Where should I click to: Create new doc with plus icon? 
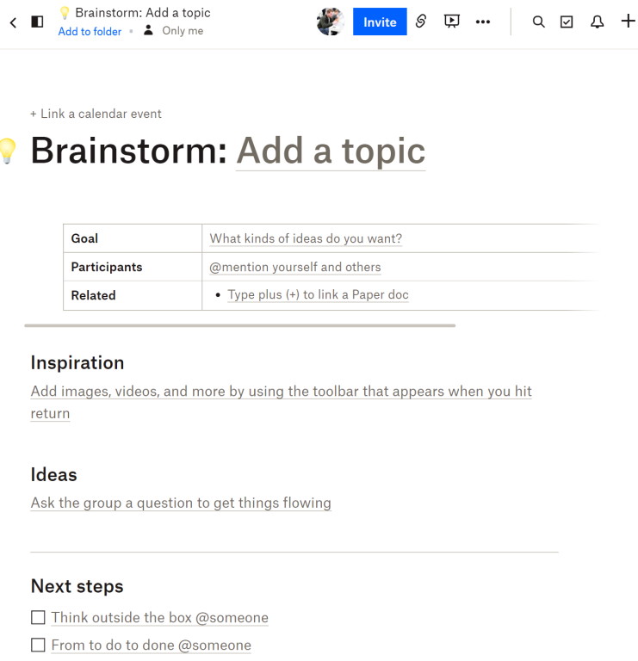pos(629,21)
